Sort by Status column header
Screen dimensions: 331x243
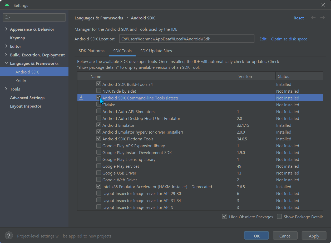pyautogui.click(x=299, y=76)
